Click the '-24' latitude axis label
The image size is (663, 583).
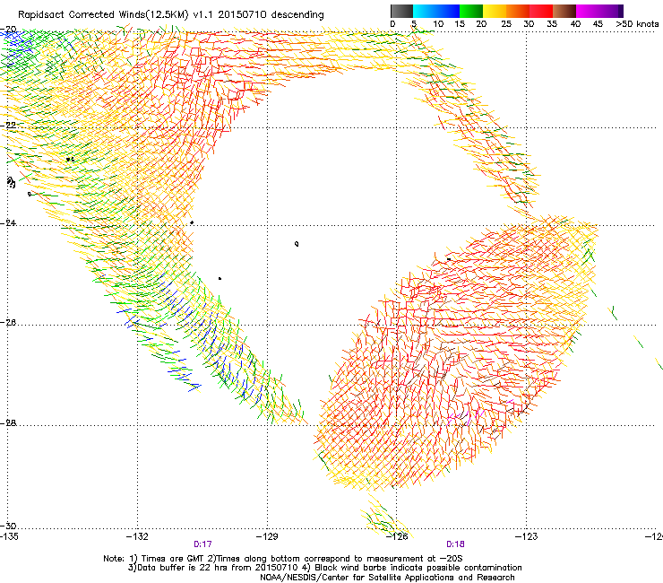(x=8, y=222)
